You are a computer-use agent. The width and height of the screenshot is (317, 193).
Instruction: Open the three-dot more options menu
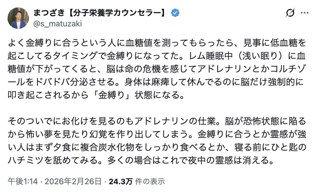304,13
